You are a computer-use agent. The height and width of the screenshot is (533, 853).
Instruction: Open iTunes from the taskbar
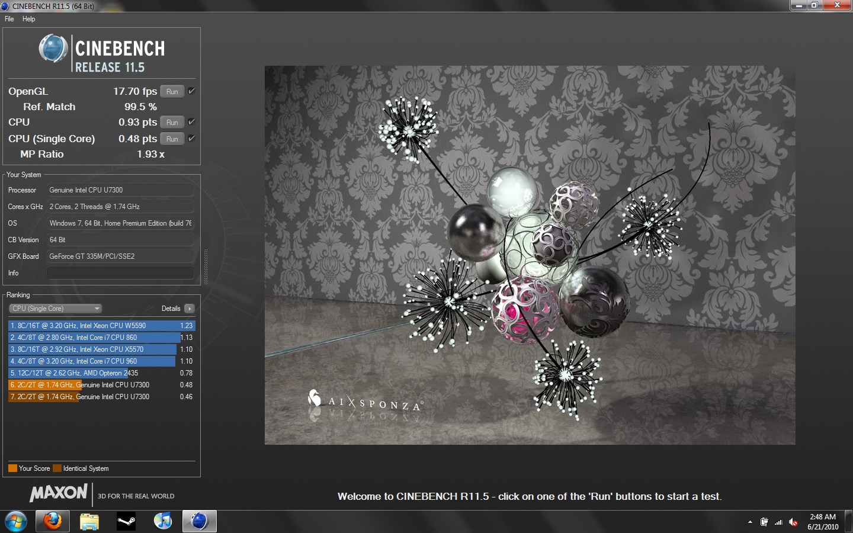click(x=162, y=522)
